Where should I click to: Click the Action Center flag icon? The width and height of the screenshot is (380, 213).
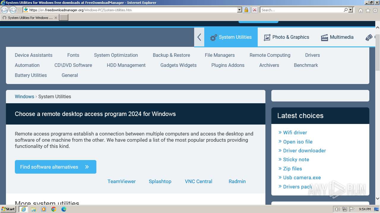352,209
